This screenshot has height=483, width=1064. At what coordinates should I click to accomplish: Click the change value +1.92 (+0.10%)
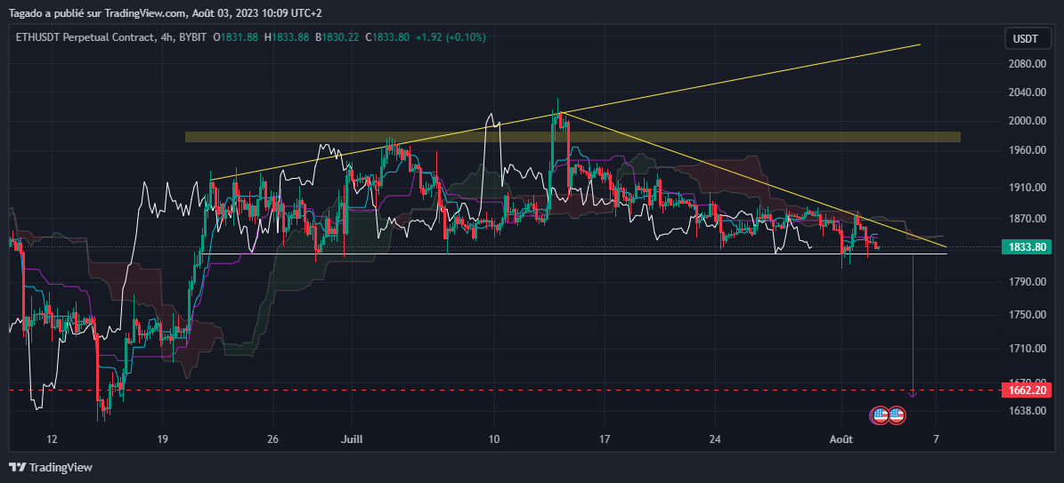[450, 37]
